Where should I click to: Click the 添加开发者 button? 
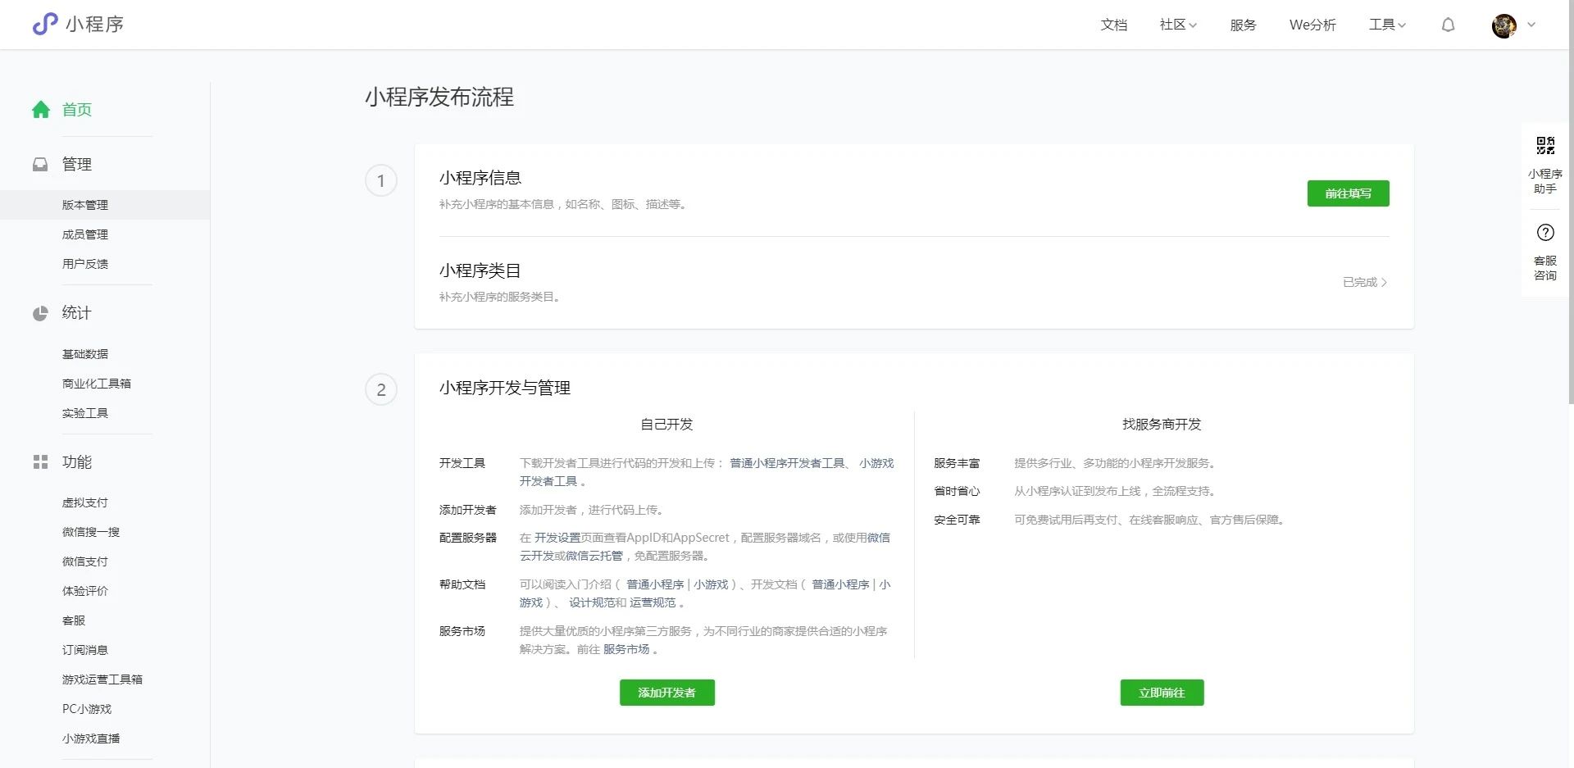click(x=666, y=693)
